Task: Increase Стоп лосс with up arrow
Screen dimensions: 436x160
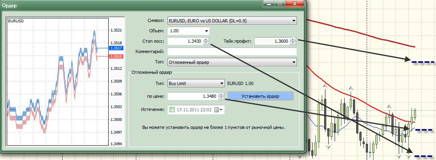Action: [206, 40]
